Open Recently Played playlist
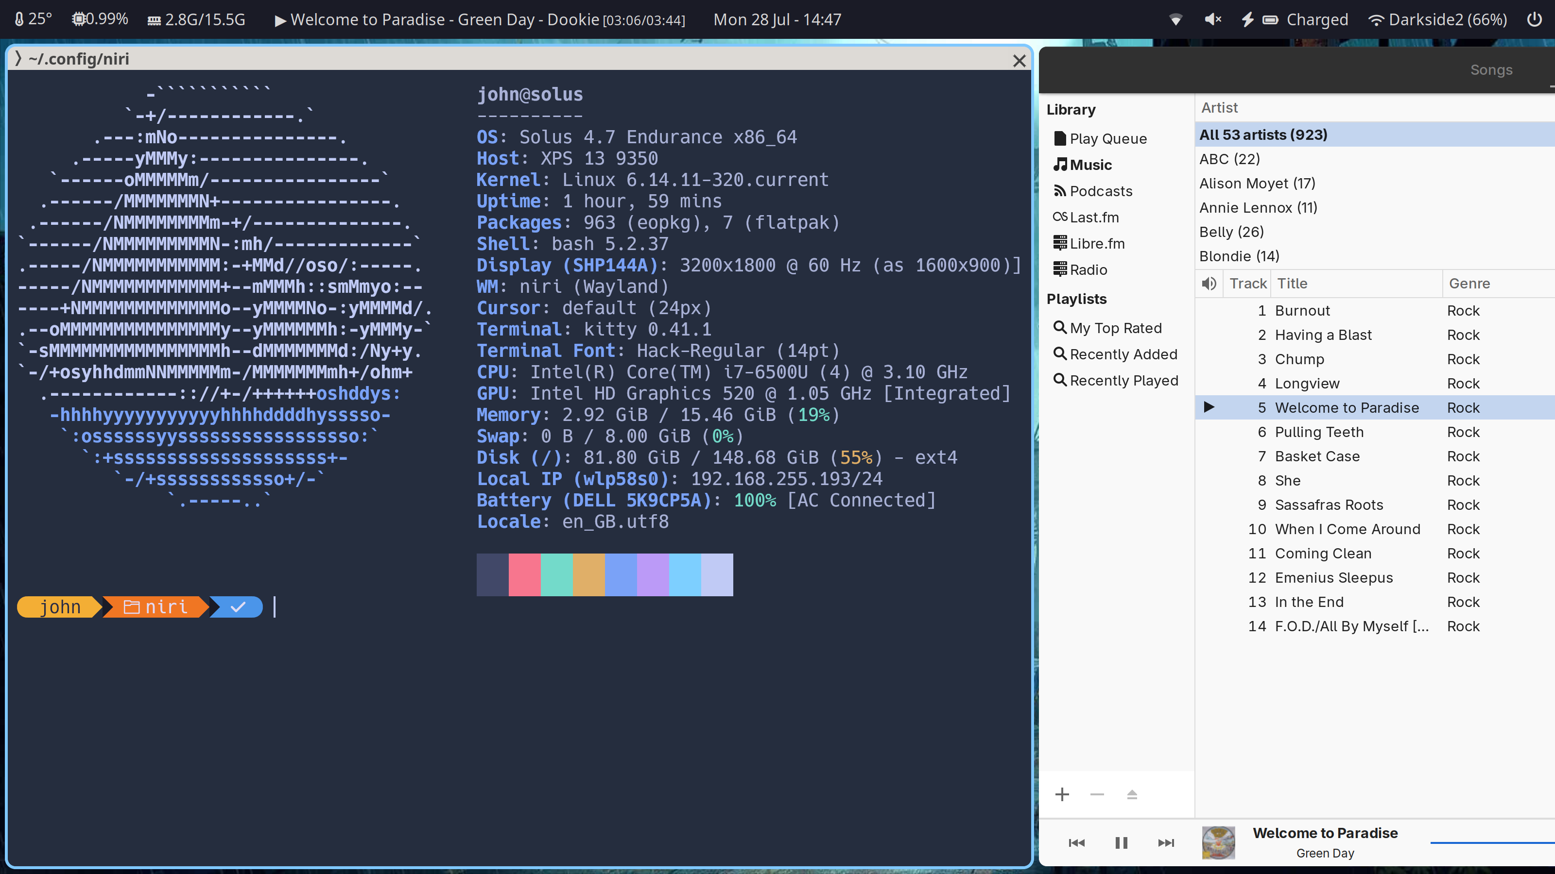 (1116, 381)
